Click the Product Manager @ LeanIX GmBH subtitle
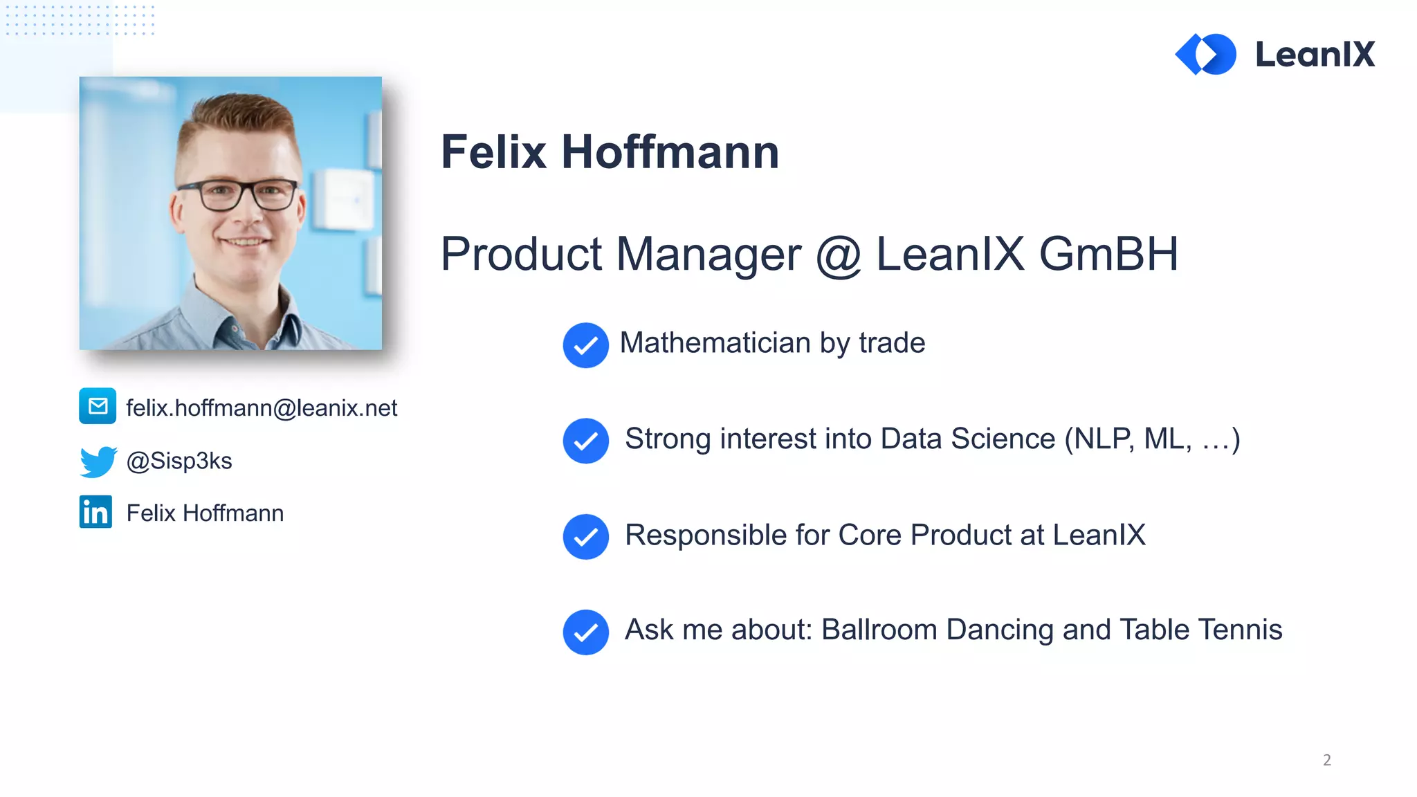Screen dimensions: 1417x797 [x=809, y=254]
